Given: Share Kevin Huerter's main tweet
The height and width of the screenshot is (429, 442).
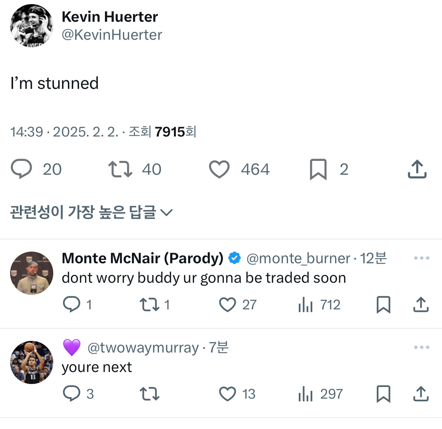Looking at the screenshot, I should tap(417, 169).
